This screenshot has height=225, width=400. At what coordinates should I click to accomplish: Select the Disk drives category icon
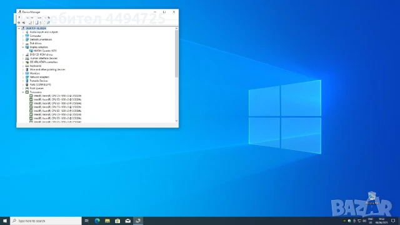pos(27,43)
